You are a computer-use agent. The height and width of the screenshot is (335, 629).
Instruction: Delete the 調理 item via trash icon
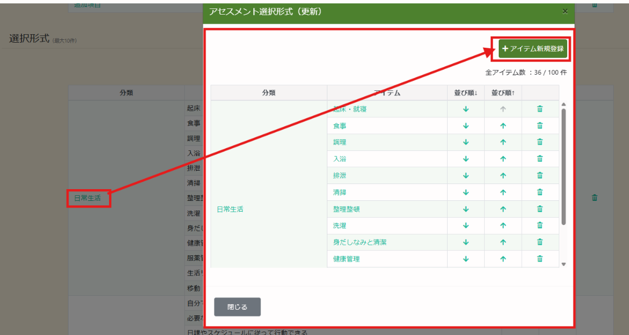tap(540, 143)
